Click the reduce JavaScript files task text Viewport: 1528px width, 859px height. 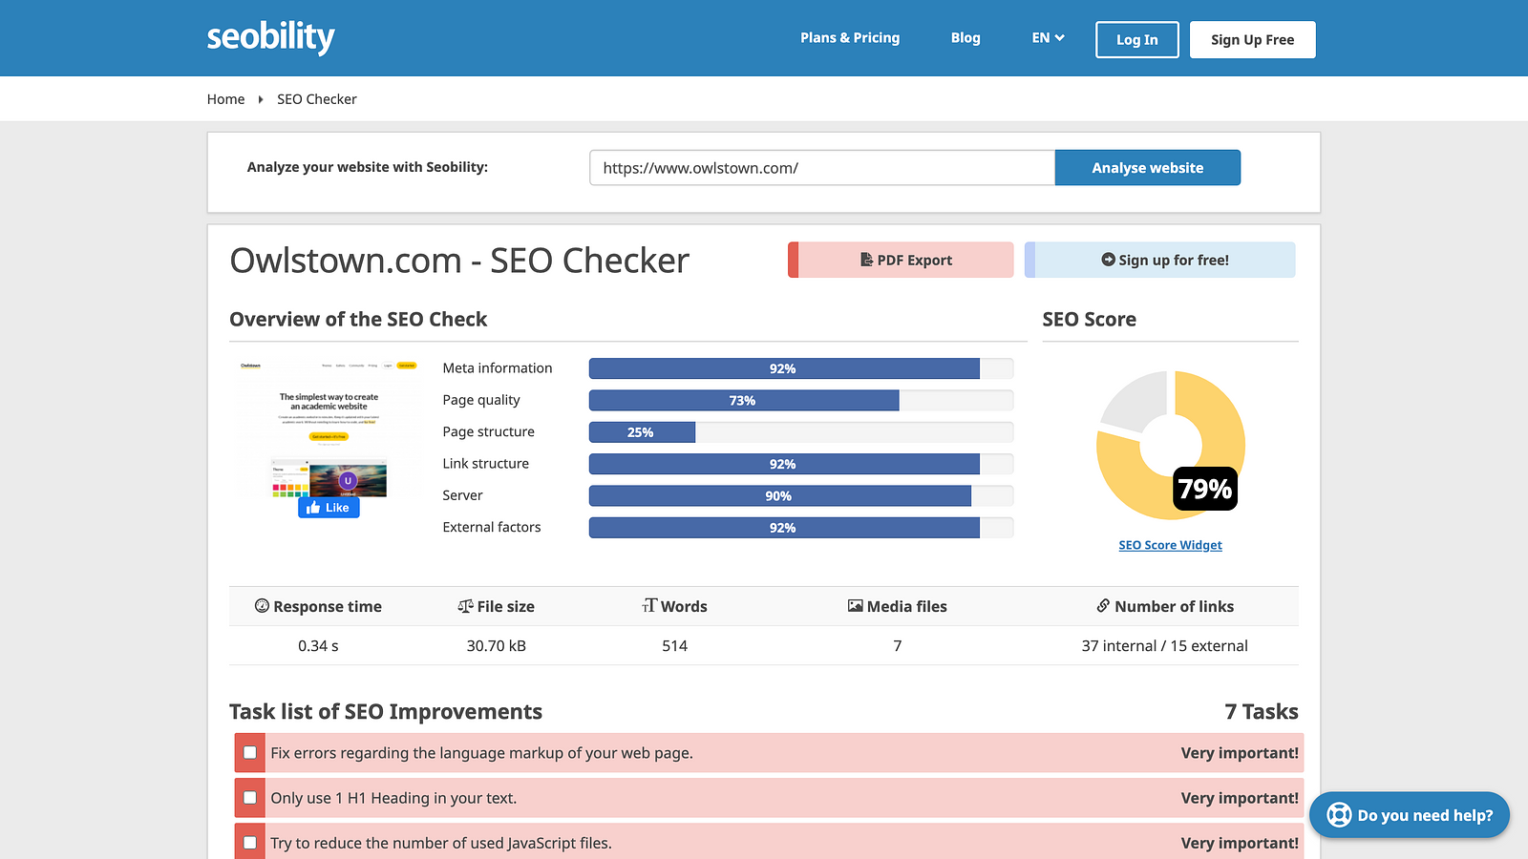(441, 843)
